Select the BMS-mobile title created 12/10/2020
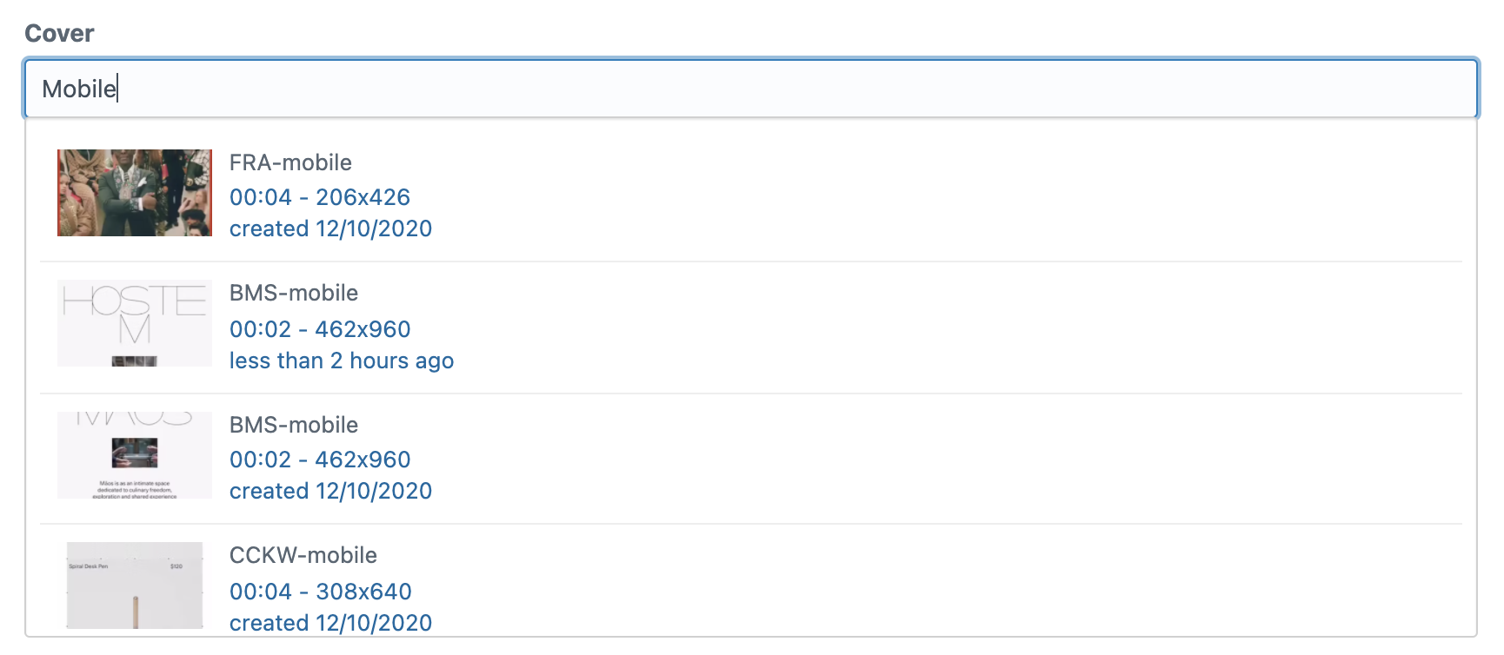This screenshot has height=655, width=1504. click(x=294, y=425)
